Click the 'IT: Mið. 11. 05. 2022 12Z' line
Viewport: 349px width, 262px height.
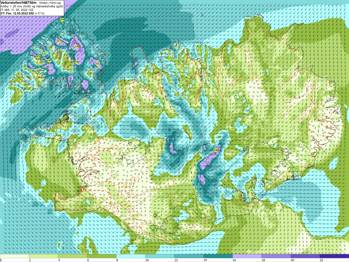coord(18,10)
